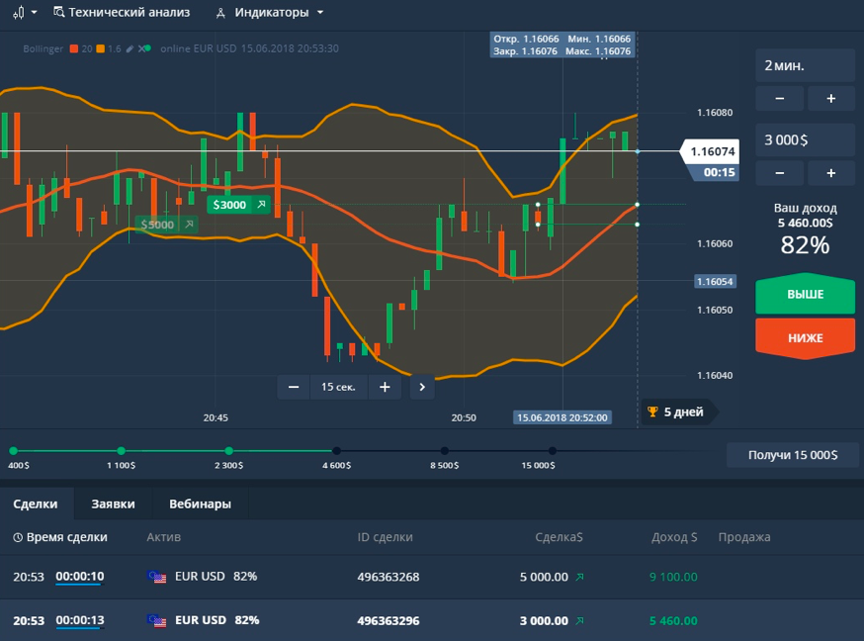Select deal row with ID 496363268
Screen dimensions: 864x641
432,577
